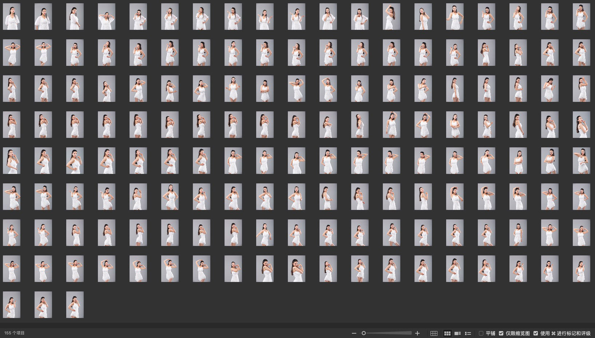
Task: Enable the 平铺 checkbox
Action: point(481,333)
